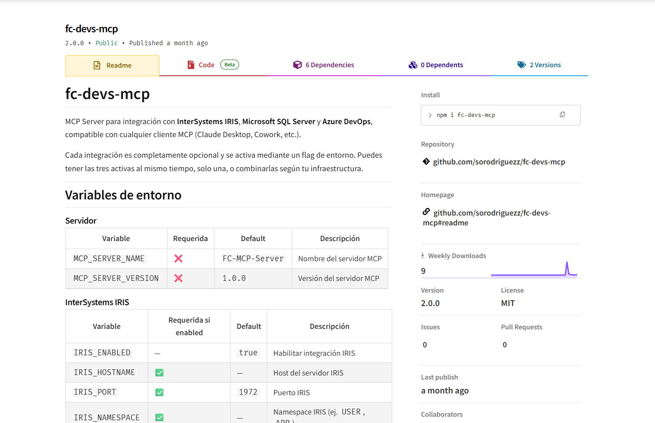Screen dimensions: 655x423
Task: Select the MCP_SERVER_VERSION variable cell
Action: coord(116,278)
